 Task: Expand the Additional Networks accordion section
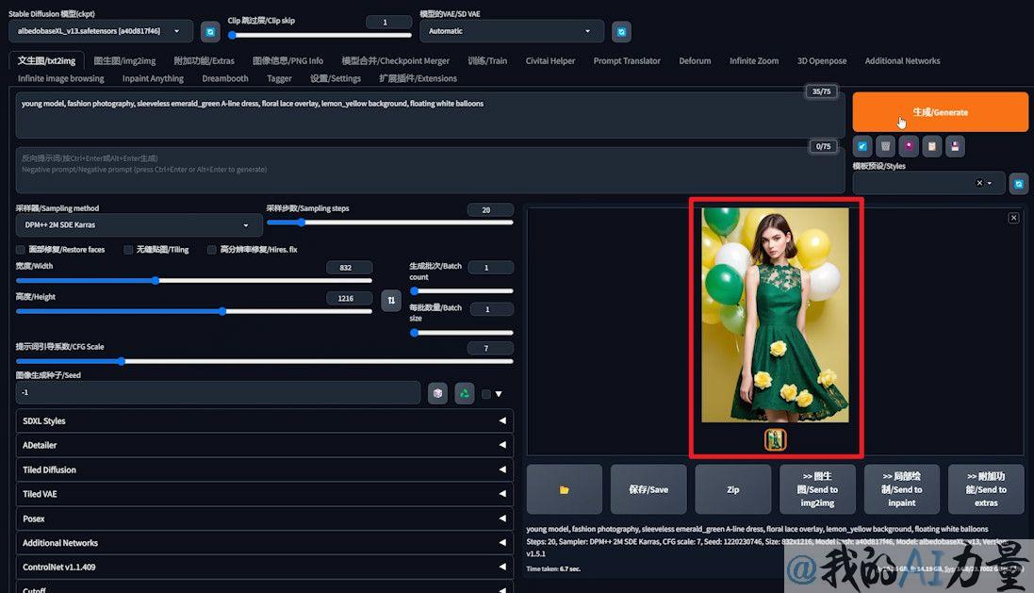pos(265,543)
